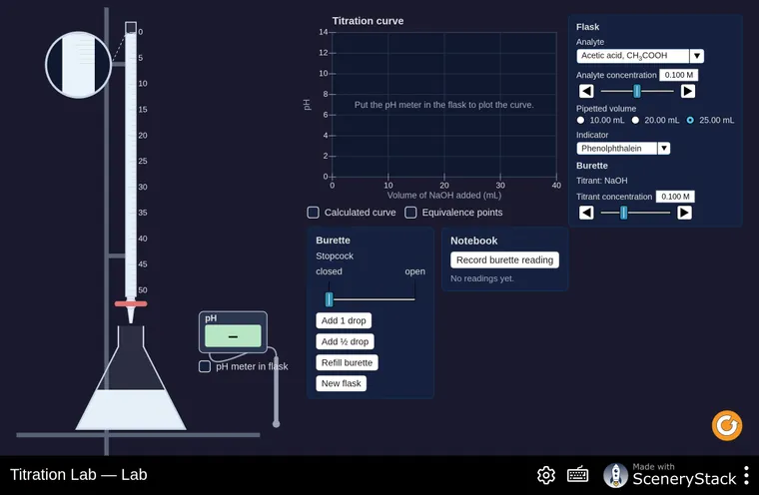This screenshot has width=759, height=495.
Task: Click the SceneryStack rocket logo
Action: [615, 475]
